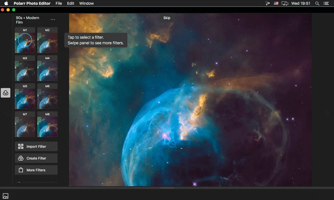Image resolution: width=334 pixels, height=200 pixels.
Task: Open the File menu
Action: (59, 4)
